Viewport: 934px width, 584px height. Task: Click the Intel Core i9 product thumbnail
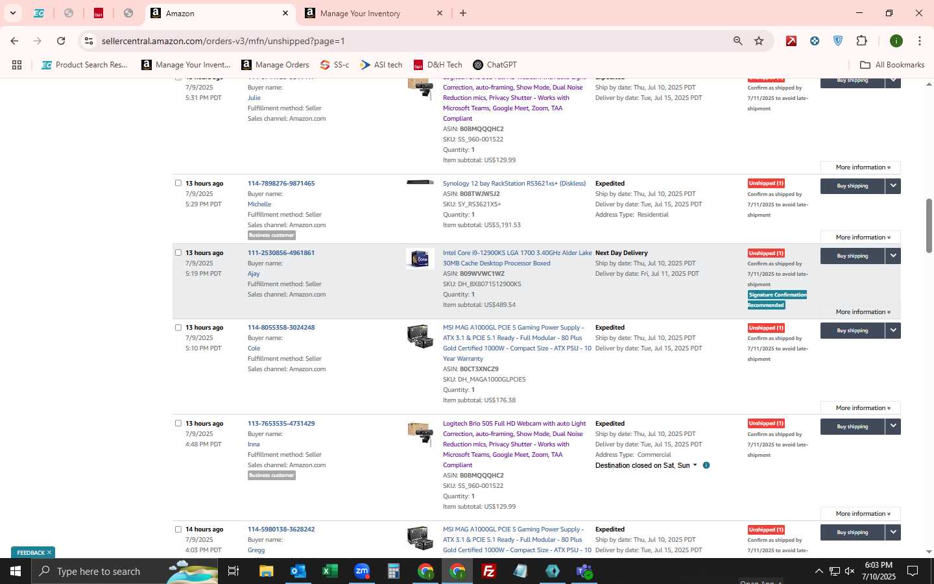420,259
